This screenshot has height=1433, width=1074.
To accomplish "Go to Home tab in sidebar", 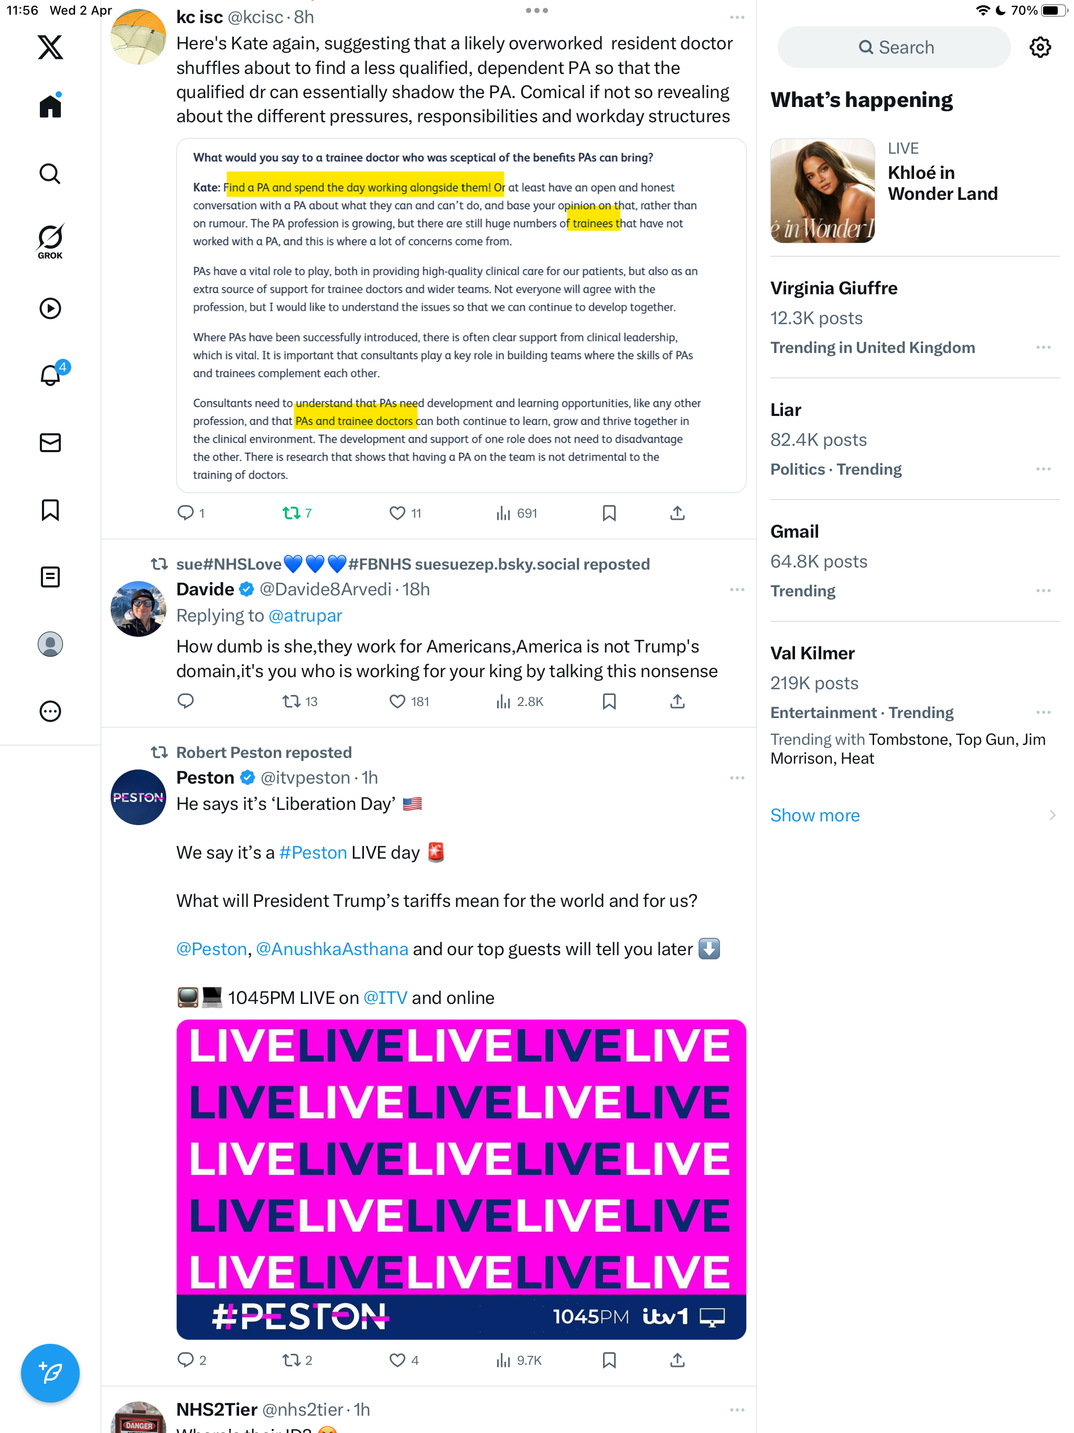I will [50, 105].
